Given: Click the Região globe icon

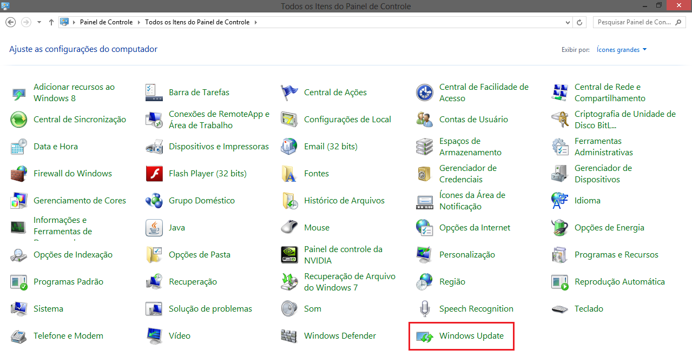Looking at the screenshot, I should pos(425,282).
